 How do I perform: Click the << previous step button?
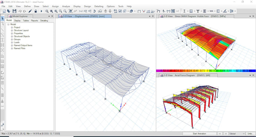coord(220,134)
